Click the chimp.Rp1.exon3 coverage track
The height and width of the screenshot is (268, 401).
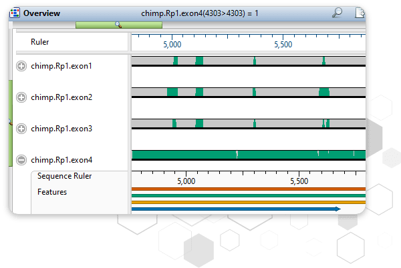pyautogui.click(x=249, y=124)
